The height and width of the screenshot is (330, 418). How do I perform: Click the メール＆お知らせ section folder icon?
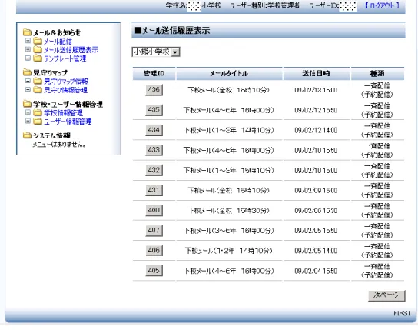27,32
